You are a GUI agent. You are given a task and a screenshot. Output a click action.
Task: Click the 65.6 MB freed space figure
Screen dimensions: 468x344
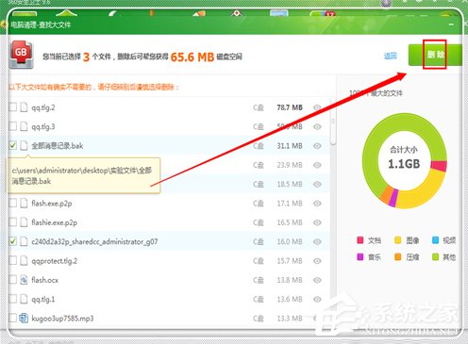pos(192,57)
